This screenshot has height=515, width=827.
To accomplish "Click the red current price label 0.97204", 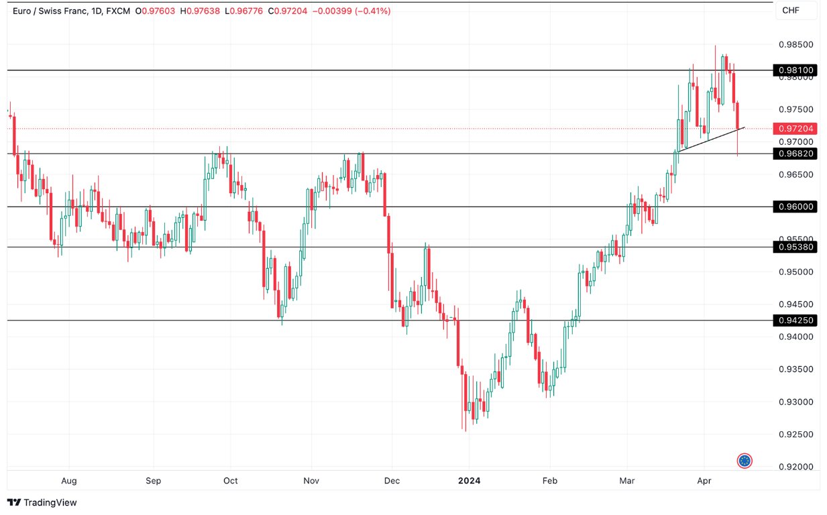I will tap(794, 128).
